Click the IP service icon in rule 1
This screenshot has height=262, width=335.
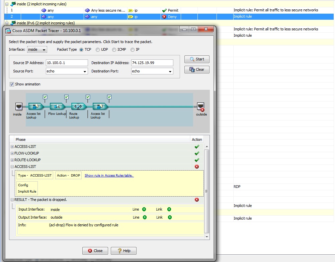click(x=131, y=10)
